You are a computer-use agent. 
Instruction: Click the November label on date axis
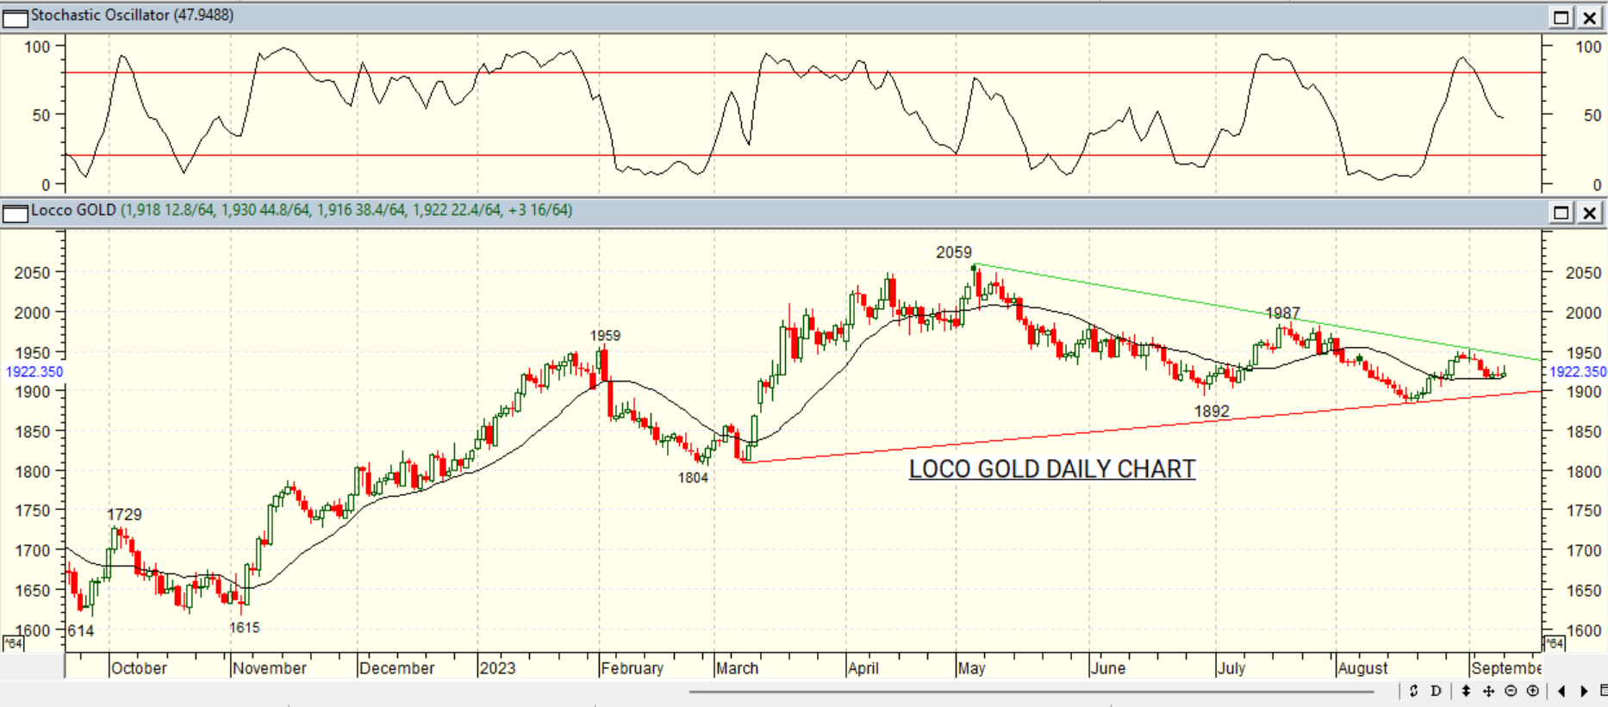(x=270, y=668)
